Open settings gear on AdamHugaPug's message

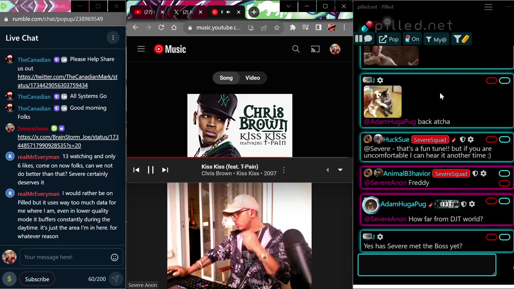point(472,204)
